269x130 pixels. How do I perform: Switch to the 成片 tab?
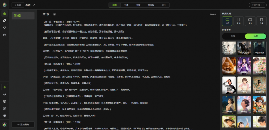click(164, 5)
